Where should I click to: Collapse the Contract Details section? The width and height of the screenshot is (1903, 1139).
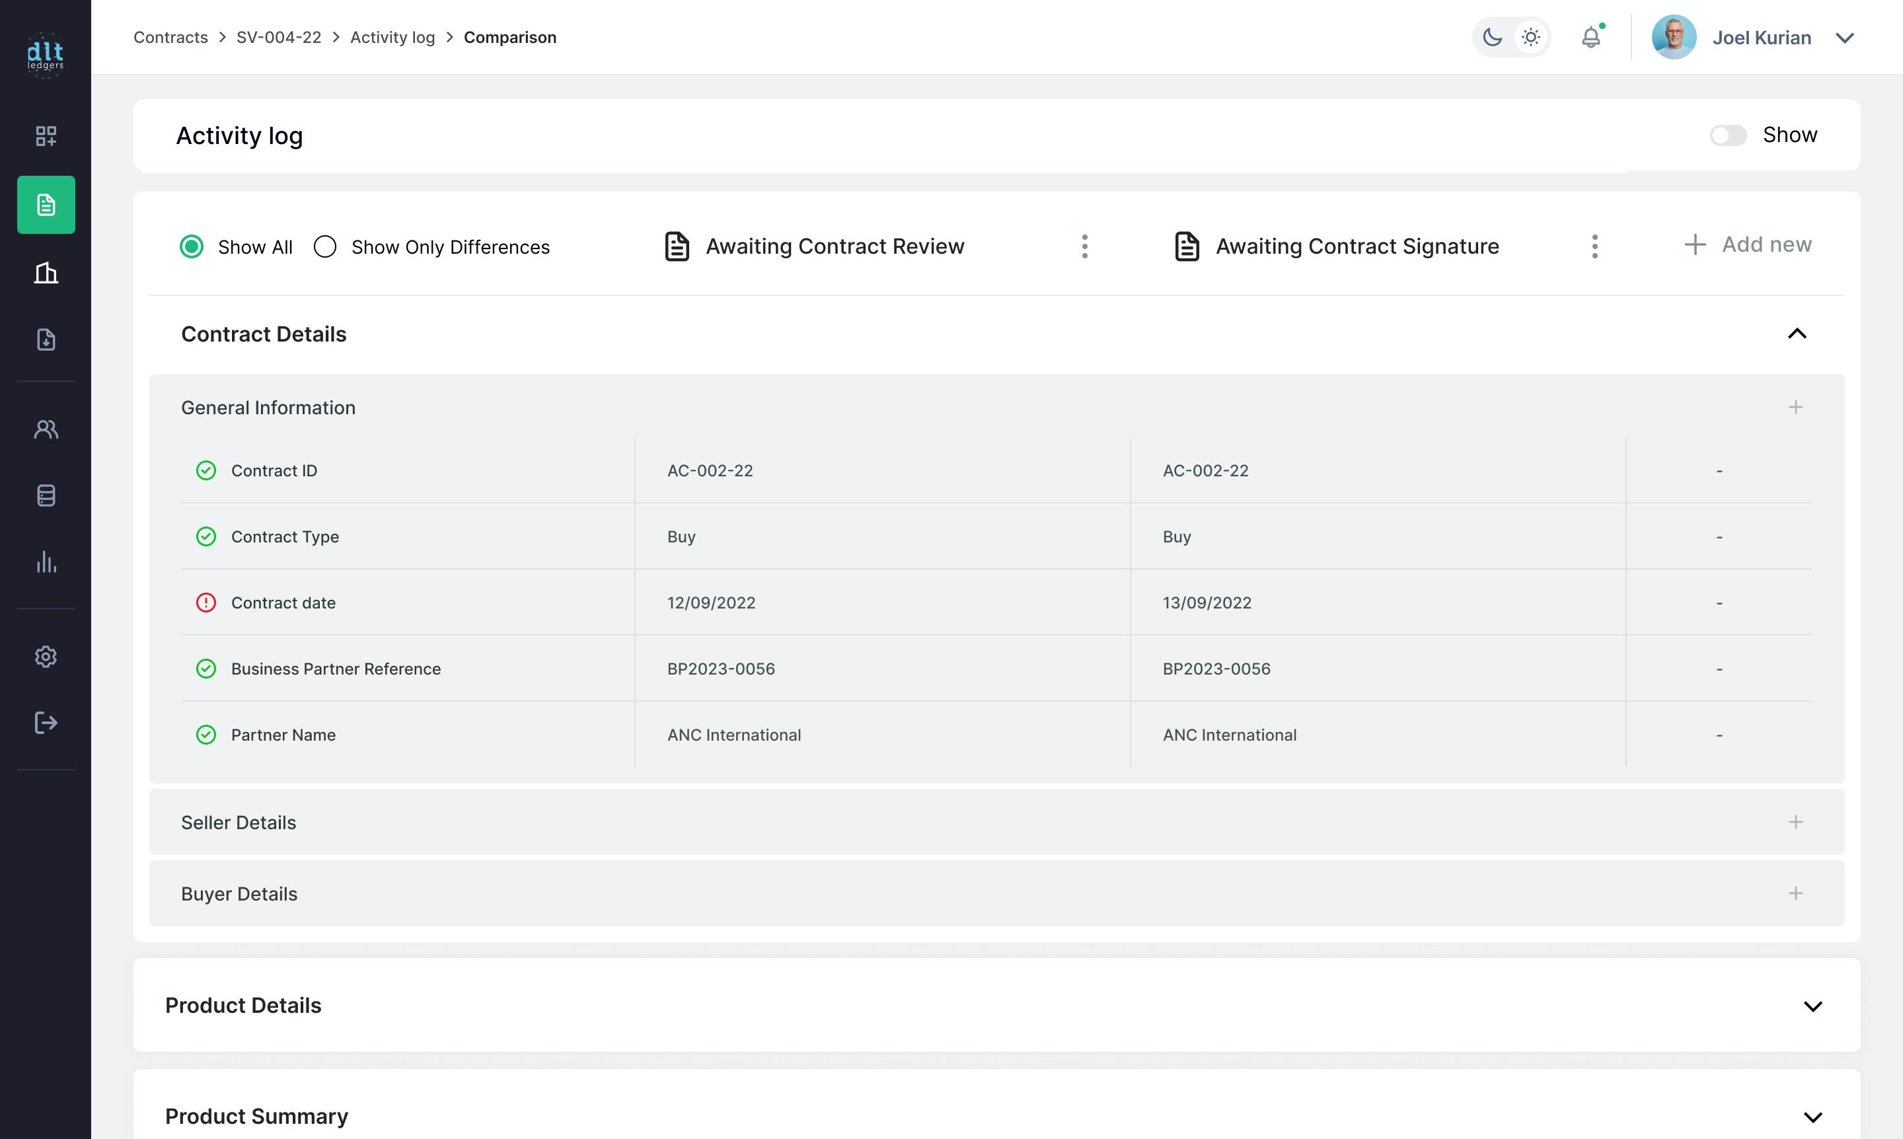click(x=1798, y=334)
